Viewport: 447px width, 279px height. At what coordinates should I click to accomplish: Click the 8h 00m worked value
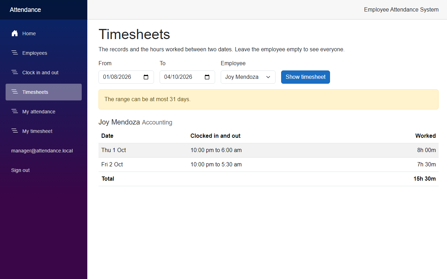pyautogui.click(x=426, y=150)
